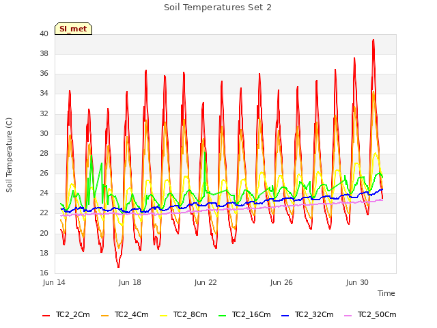Click the 30 y-axis tick label
This screenshot has height=328, width=437.
44,133
